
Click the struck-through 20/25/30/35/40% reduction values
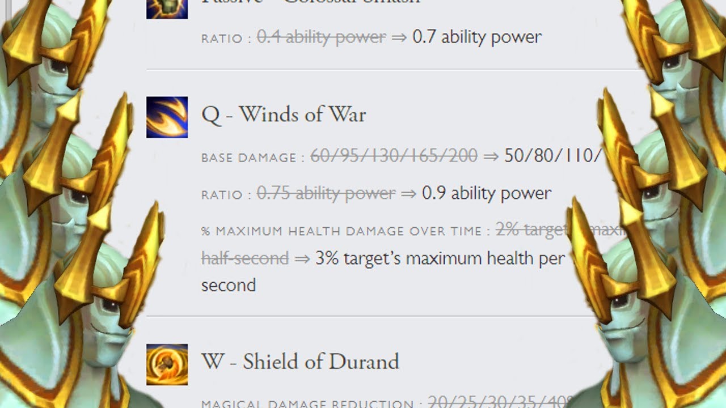(x=499, y=401)
